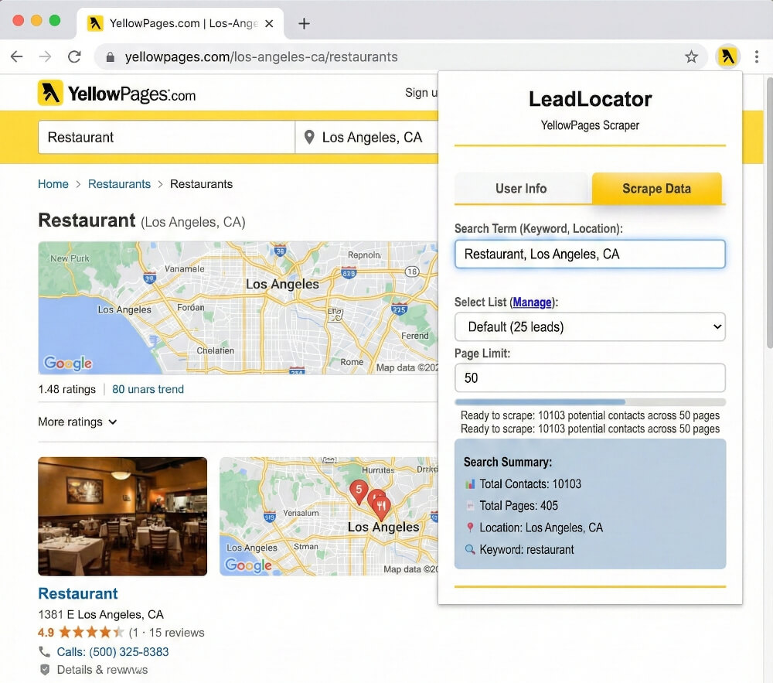
Task: Click the shield icon beside Details & reviews
Action: pos(43,670)
